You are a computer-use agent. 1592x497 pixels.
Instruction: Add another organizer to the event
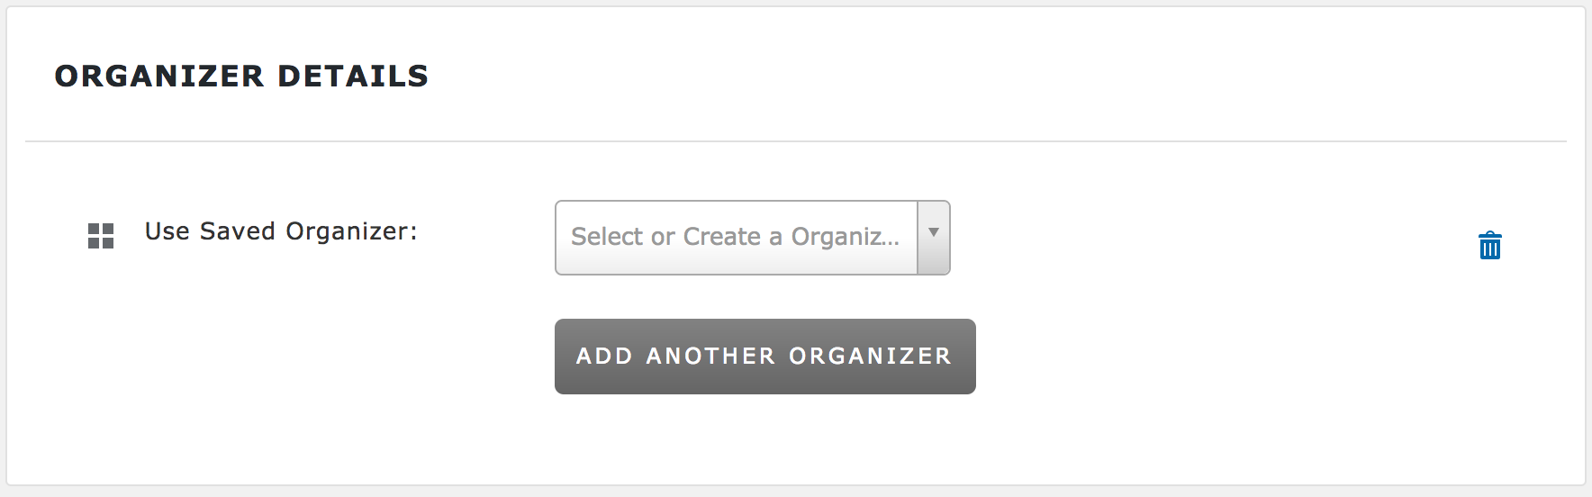click(764, 356)
